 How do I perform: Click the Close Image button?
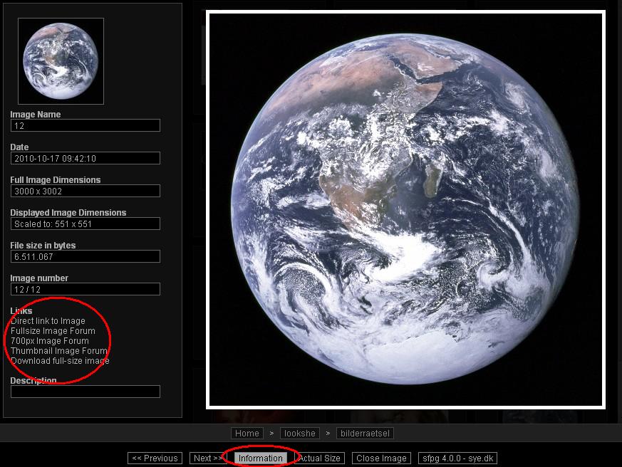(x=381, y=458)
